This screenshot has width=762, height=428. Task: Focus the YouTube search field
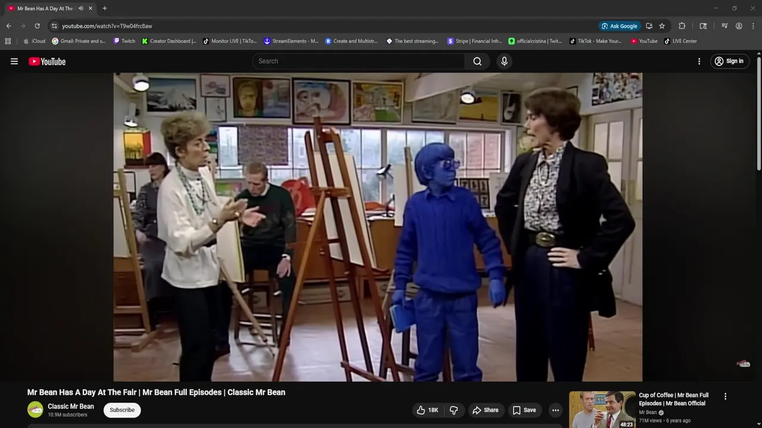(359, 61)
